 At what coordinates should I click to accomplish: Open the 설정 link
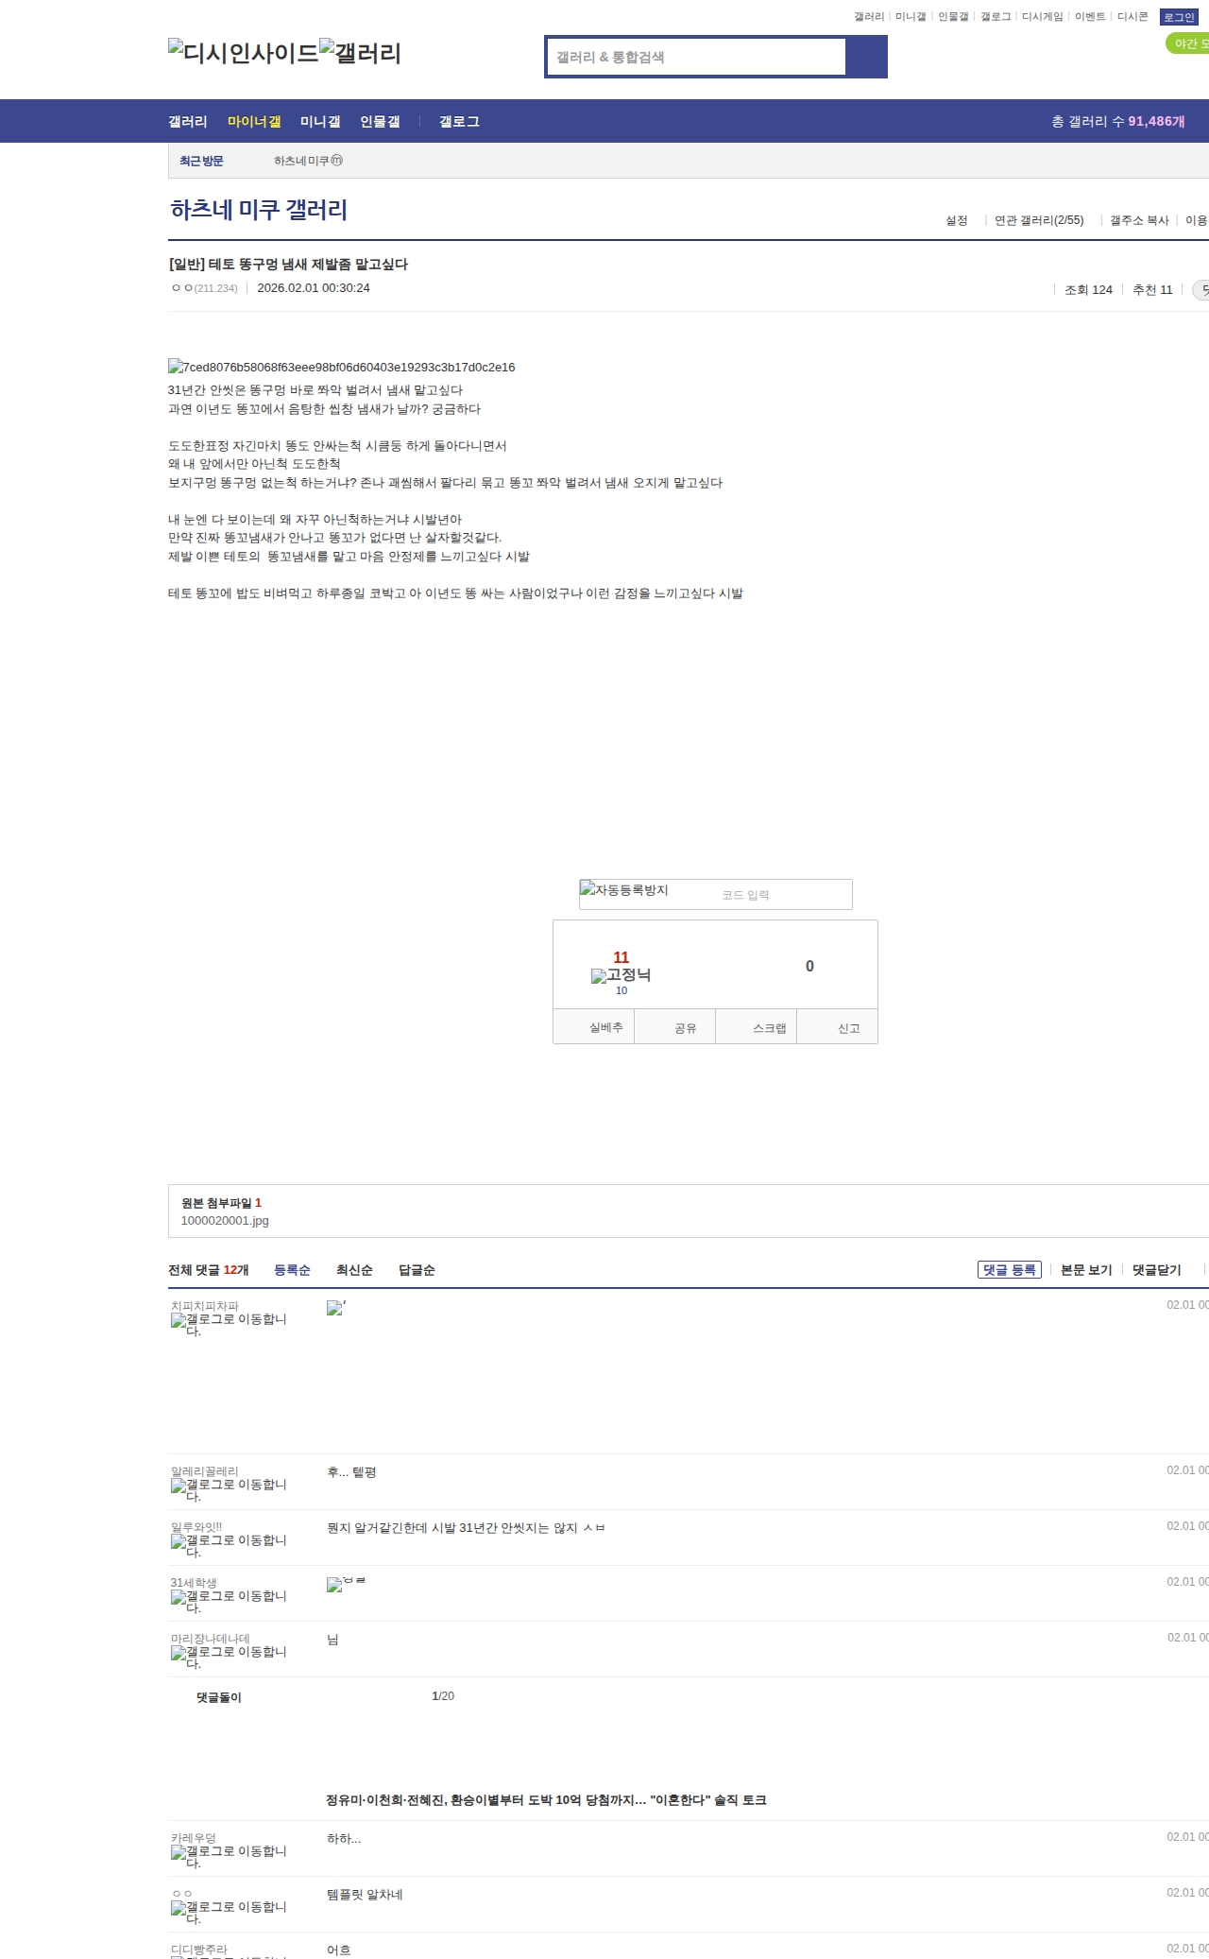pos(957,220)
